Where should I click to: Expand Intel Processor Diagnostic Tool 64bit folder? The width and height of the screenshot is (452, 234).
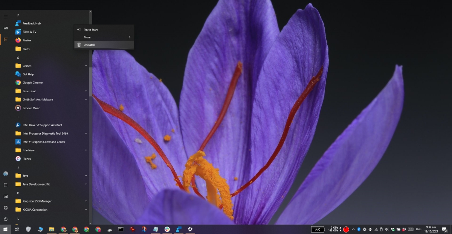coord(51,134)
